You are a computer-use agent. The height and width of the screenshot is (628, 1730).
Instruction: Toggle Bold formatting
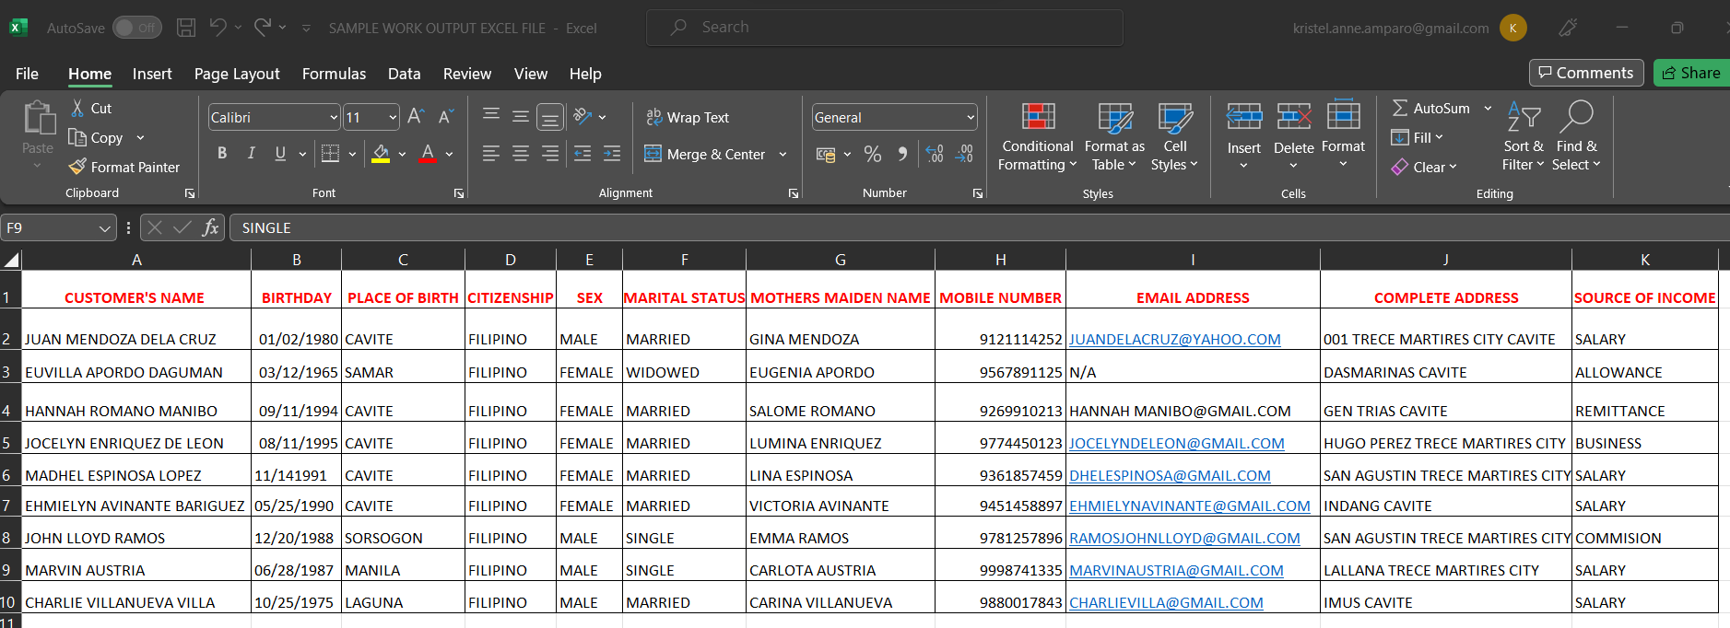coord(222,154)
